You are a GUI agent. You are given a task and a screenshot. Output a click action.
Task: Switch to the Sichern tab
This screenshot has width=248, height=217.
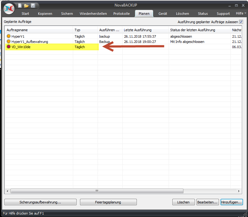[x=67, y=14]
